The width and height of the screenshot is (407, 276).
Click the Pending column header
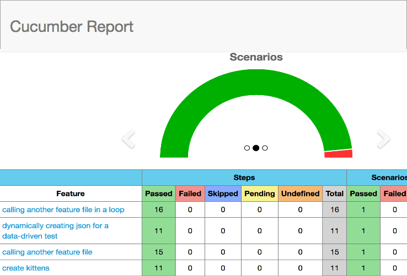pos(260,194)
